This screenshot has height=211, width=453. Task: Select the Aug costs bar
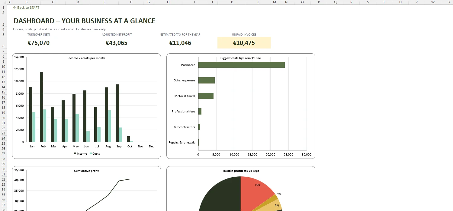coord(110,126)
